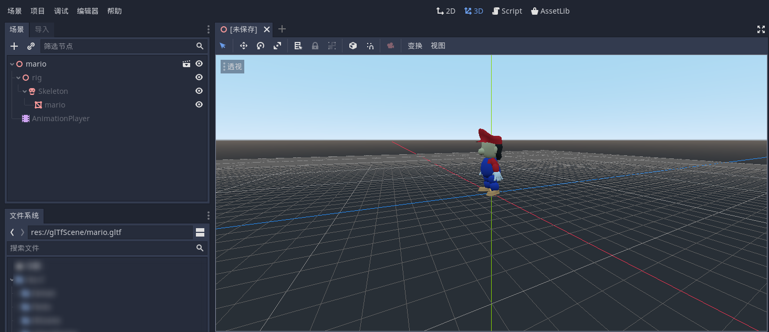Viewport: 769px width, 332px height.
Task: Click the rig spatial node icon
Action: (26, 78)
